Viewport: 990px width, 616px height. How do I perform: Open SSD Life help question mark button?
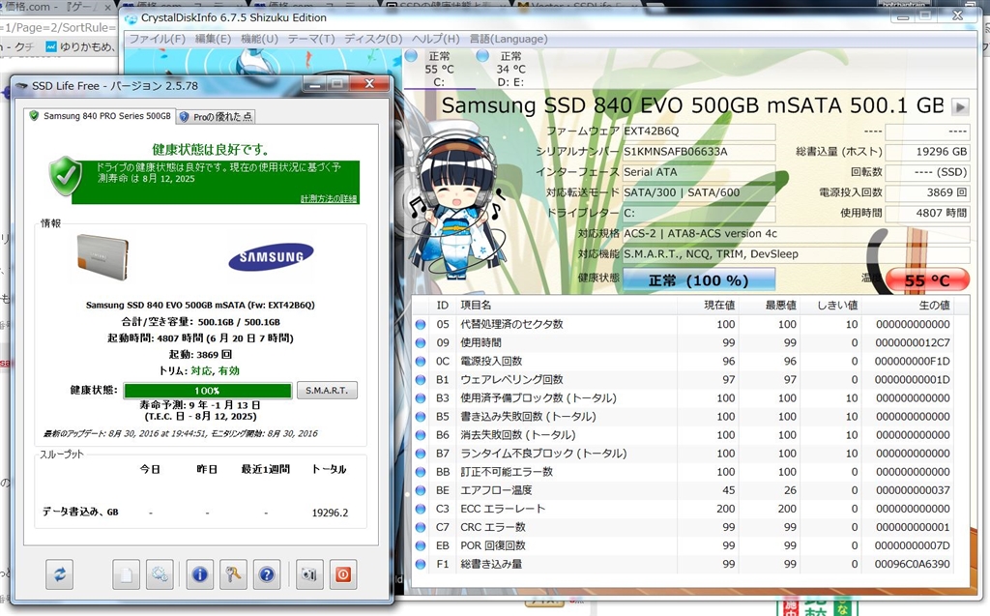coord(267,574)
